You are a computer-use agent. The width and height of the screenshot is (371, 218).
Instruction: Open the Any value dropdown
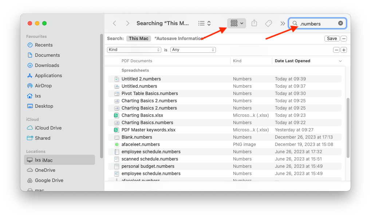pos(193,50)
